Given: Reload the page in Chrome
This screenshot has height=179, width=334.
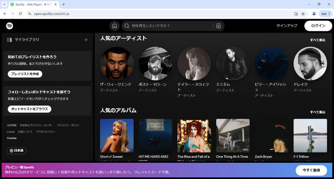Looking at the screenshot, I should click(x=20, y=14).
